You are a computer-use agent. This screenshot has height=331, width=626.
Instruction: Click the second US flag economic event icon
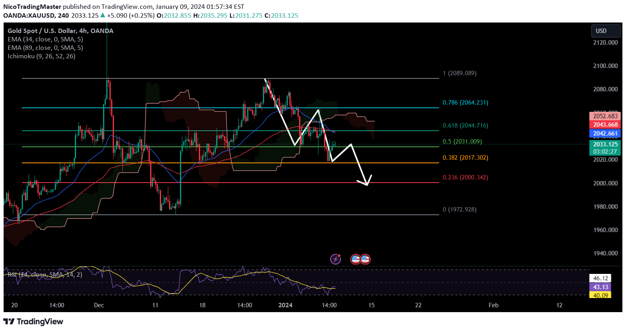tap(365, 259)
